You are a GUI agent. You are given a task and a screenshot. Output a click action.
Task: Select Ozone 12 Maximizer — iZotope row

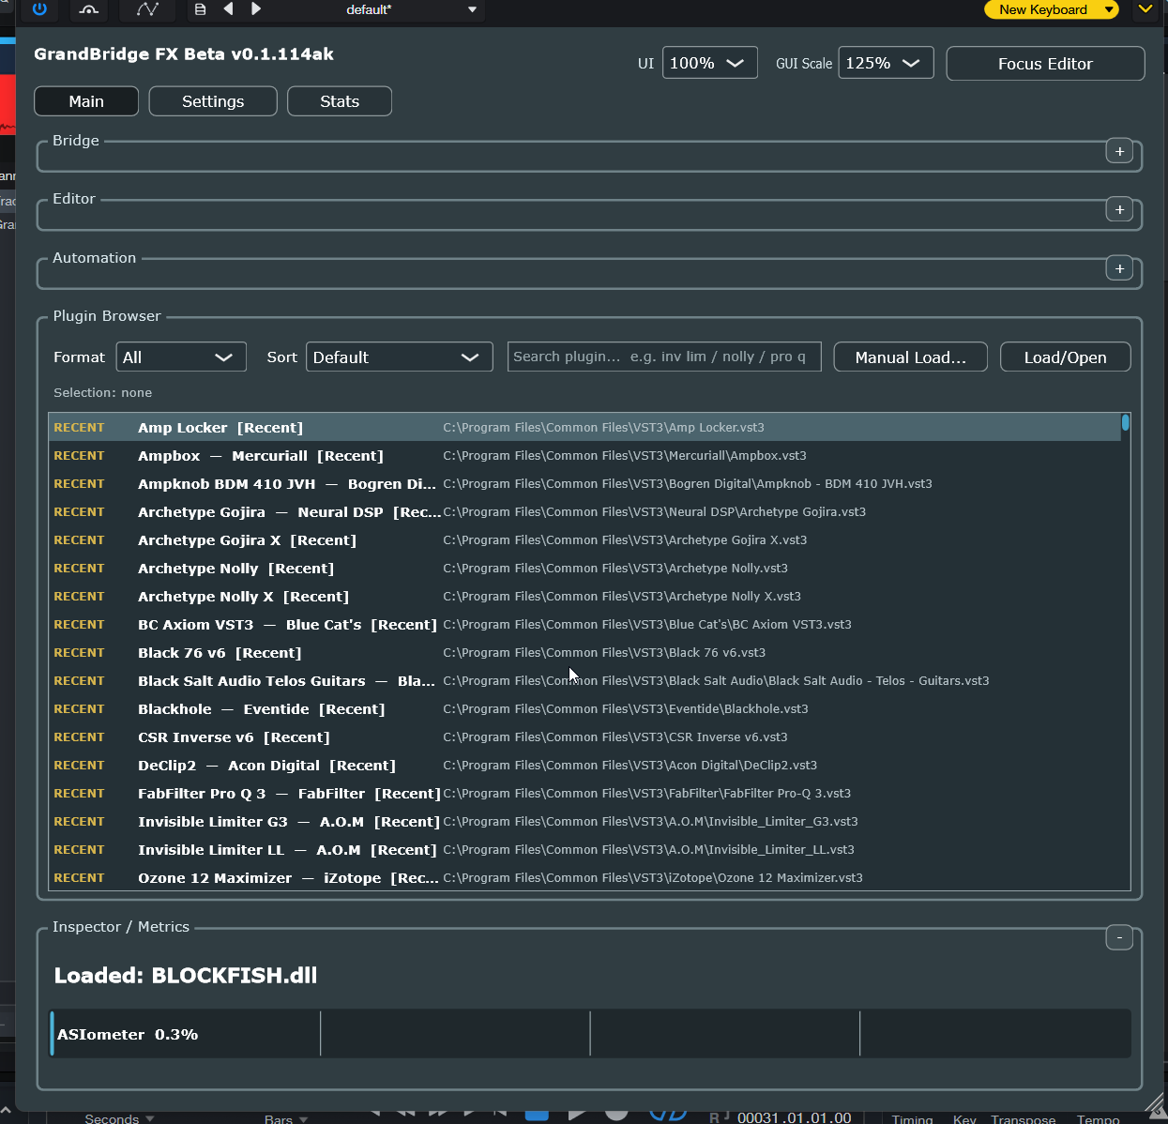(584, 877)
